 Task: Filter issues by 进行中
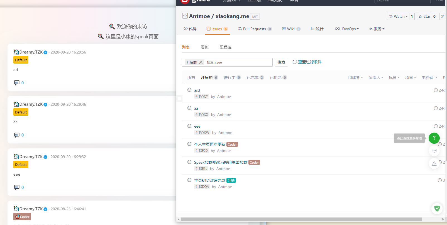232,77
